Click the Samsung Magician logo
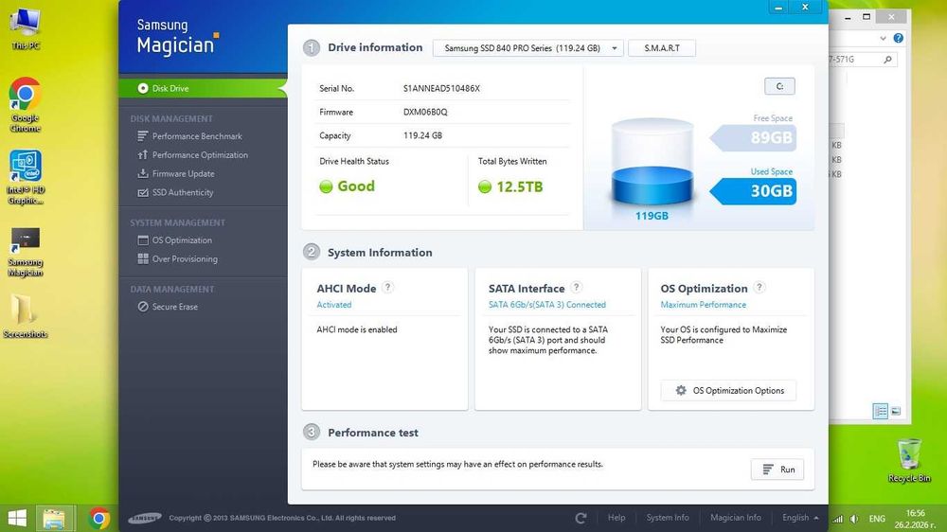947x532 pixels. [x=178, y=38]
